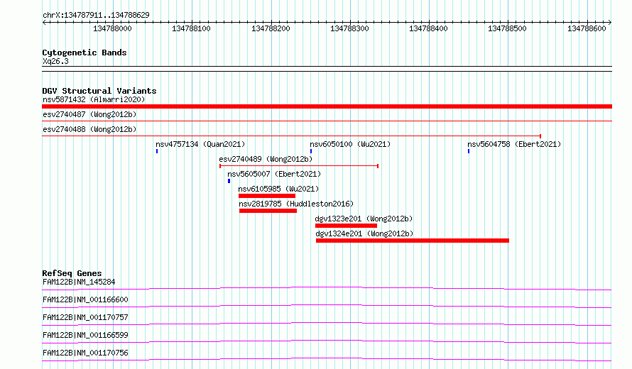Viewport: 632px width, 369px height.
Task: Open the nsv2819785 (Huddleston2016) label
Action: [x=296, y=204]
